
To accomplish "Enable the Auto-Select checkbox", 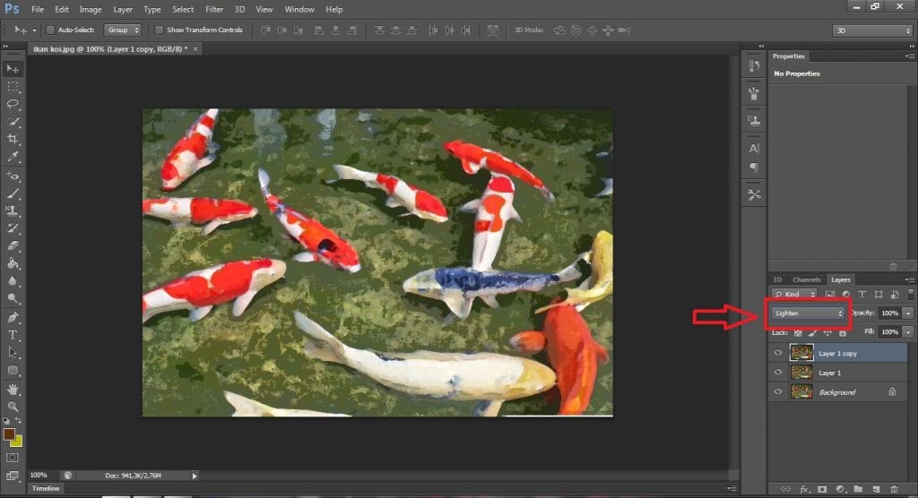I will pos(50,30).
